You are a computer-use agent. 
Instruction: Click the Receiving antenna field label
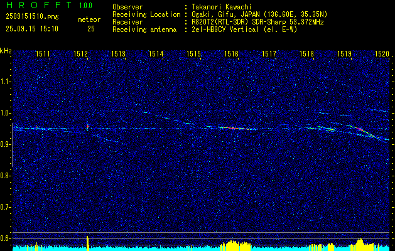click(x=144, y=29)
